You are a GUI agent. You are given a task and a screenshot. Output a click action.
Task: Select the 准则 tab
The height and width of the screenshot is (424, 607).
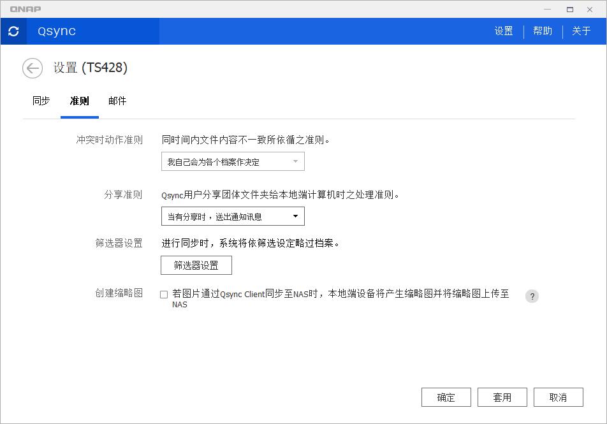[79, 100]
